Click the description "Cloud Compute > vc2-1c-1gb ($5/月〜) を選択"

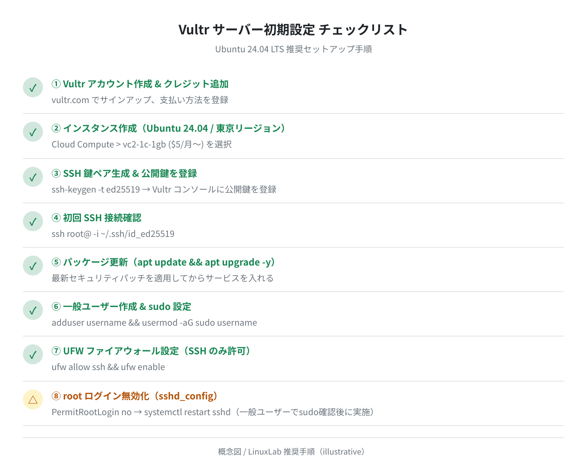(x=142, y=144)
